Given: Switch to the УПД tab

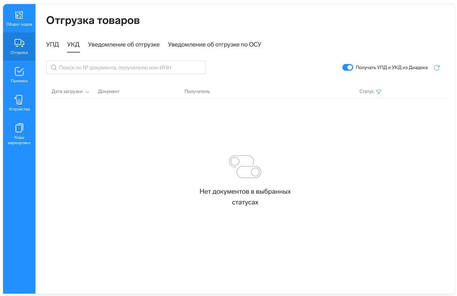Looking at the screenshot, I should (x=53, y=44).
